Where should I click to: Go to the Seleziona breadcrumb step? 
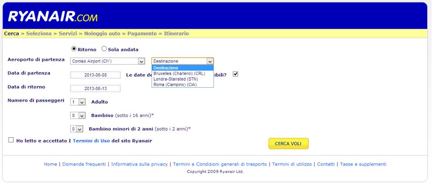(x=39, y=34)
